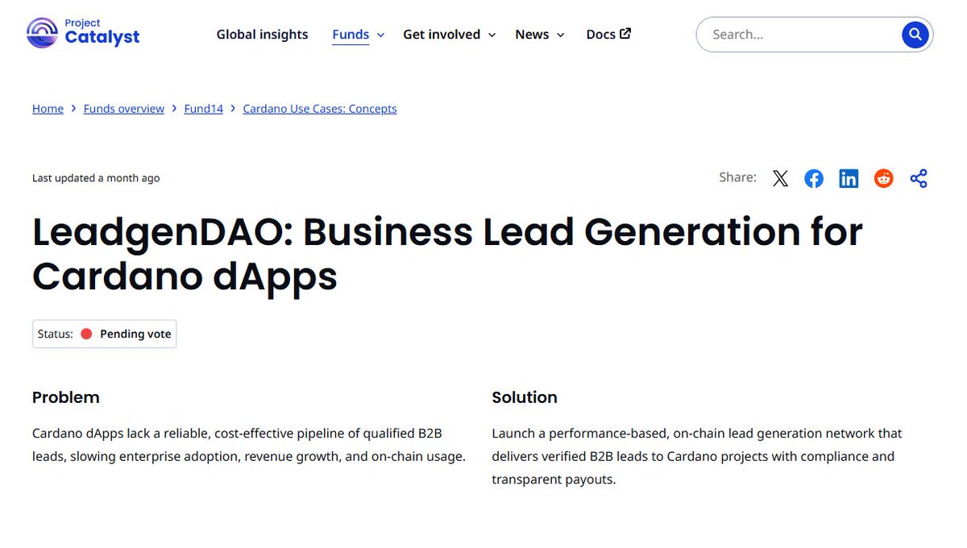Open Cardano Use Cases: Concepts breadcrumb
This screenshot has width=967, height=548.
tap(320, 109)
